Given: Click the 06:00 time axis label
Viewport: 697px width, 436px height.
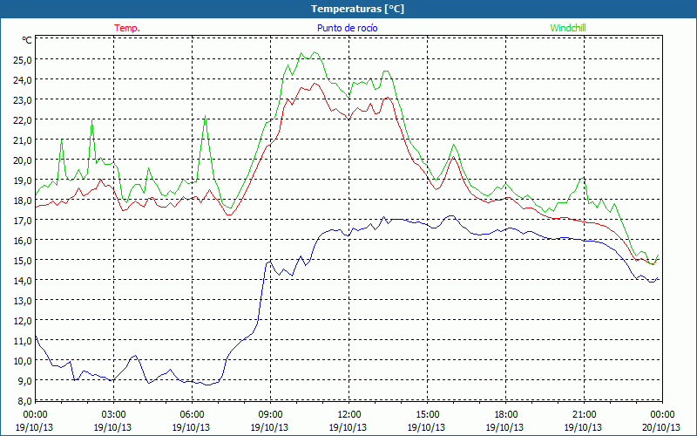Looking at the screenshot, I should point(192,415).
